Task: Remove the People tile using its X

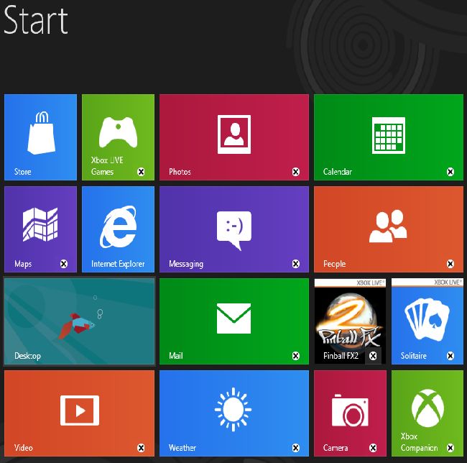Action: point(450,264)
